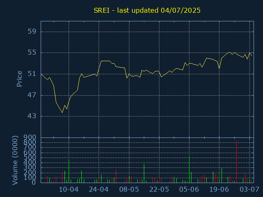This screenshot has height=197, width=263.
Task: Click the 22-05 date label
Action: [x=159, y=190]
